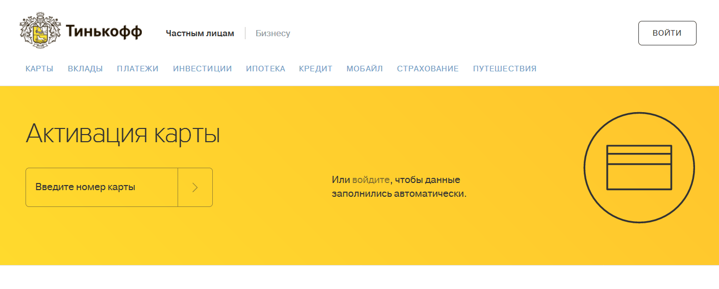719x289 pixels.
Task: Switch to the Бизнесу tab
Action: pyautogui.click(x=273, y=34)
